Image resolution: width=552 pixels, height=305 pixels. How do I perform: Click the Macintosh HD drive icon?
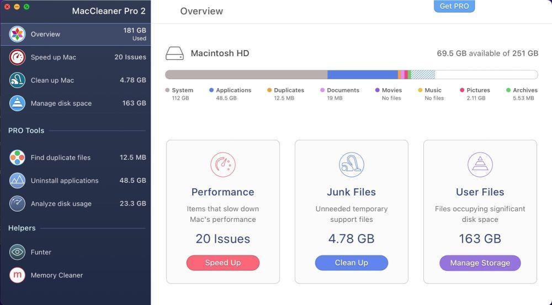point(174,53)
